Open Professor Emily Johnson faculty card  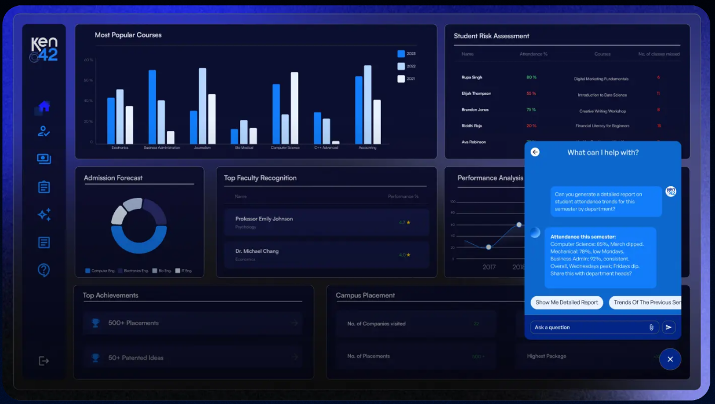coord(326,222)
